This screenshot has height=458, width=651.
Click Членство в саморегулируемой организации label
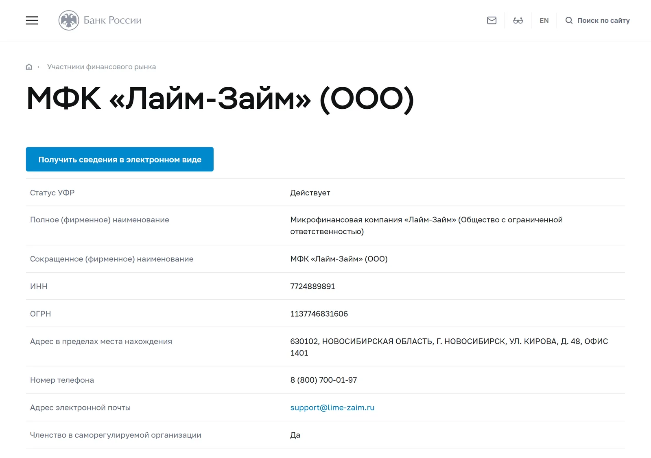tap(116, 435)
